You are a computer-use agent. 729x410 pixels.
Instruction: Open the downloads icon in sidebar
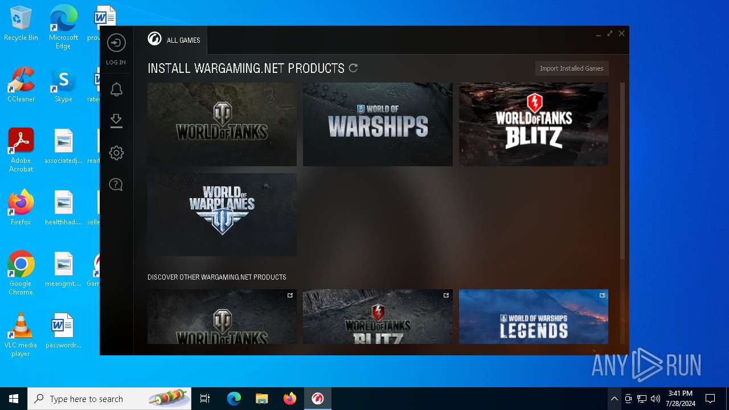coord(116,121)
